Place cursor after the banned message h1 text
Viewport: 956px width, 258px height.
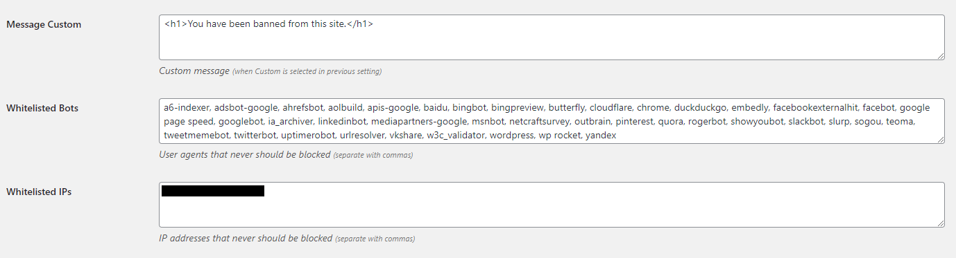[375, 24]
